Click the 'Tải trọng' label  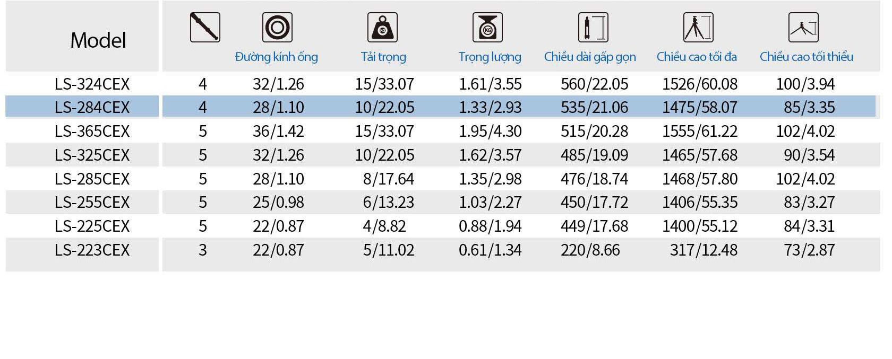tap(383, 57)
